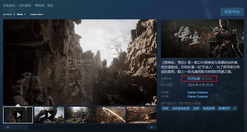Open the 社区中心 community hub
The width and height of the screenshot is (247, 132).
click(x=232, y=12)
